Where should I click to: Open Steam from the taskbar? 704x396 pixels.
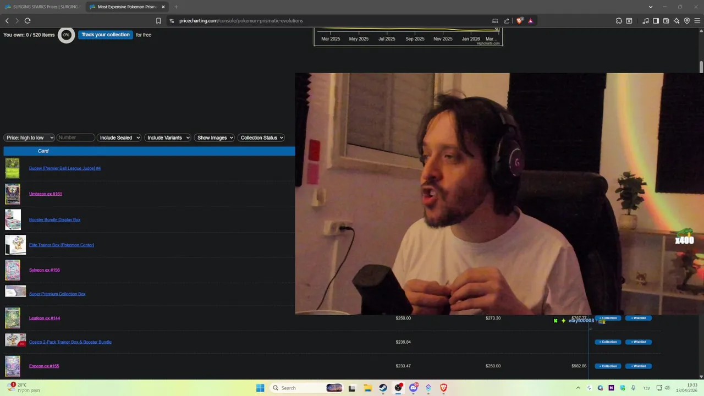[383, 388]
